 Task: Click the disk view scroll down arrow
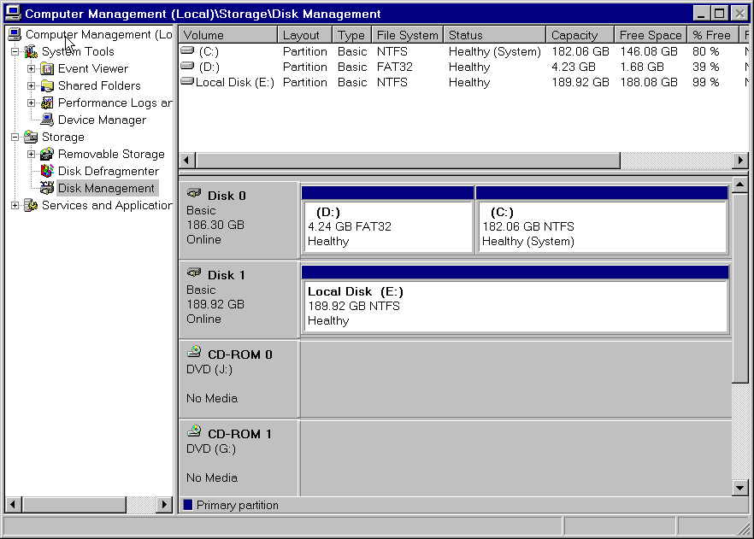[x=740, y=488]
